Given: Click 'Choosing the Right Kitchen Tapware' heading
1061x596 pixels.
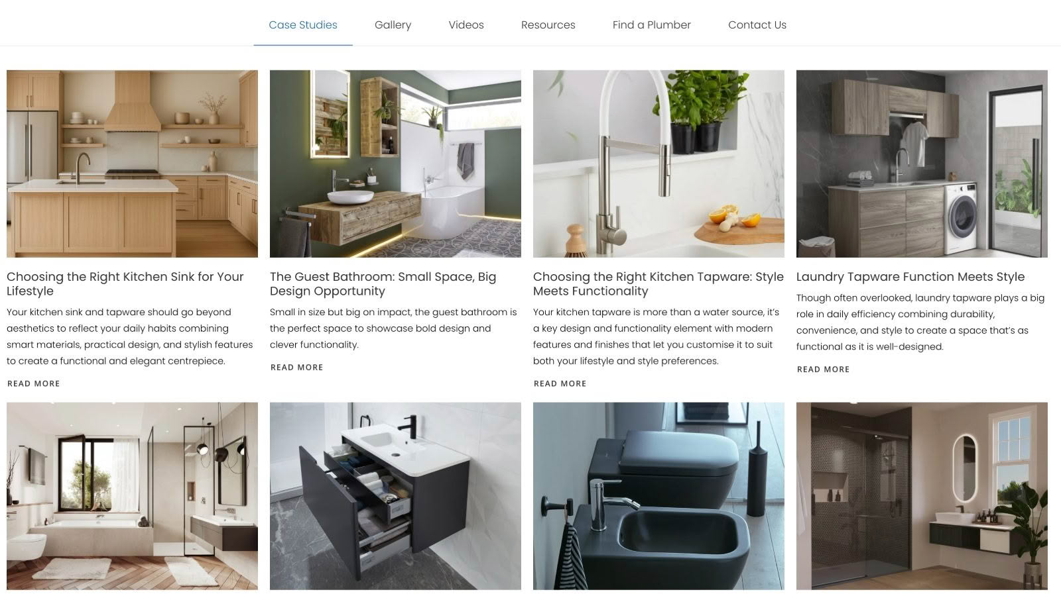Looking at the screenshot, I should (658, 283).
